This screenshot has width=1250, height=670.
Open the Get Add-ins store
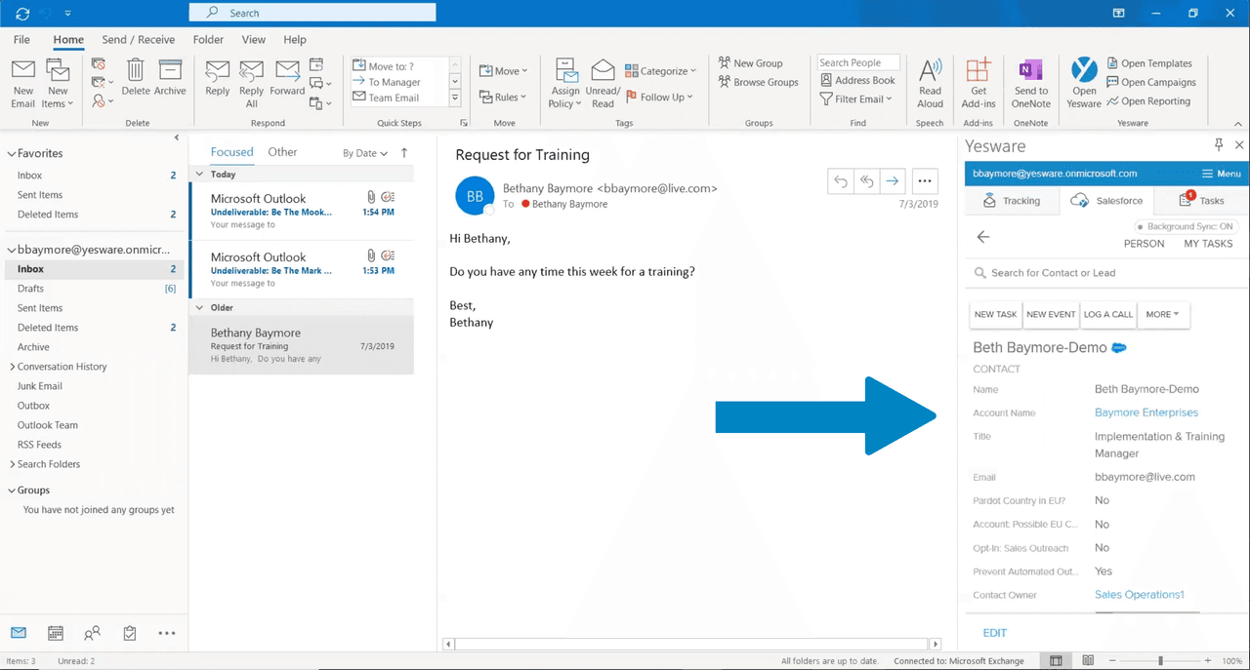[x=978, y=81]
